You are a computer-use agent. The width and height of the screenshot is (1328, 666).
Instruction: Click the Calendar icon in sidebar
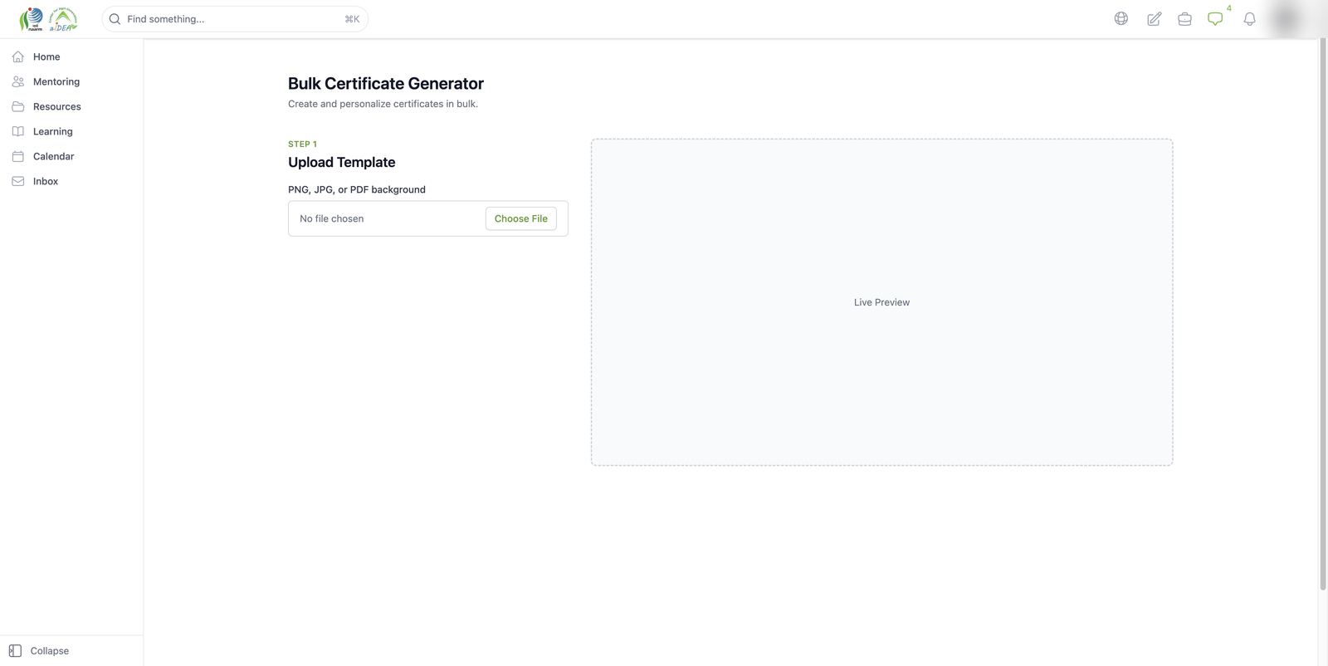(18, 156)
